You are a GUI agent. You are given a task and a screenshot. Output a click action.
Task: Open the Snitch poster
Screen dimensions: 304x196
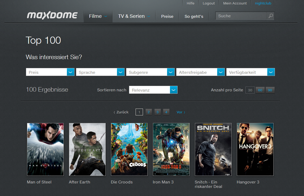coord(213,149)
